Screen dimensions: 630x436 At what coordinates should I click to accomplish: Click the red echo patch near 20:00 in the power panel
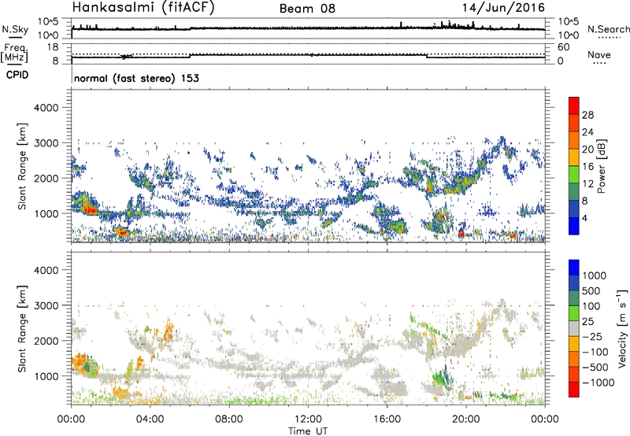(x=461, y=233)
